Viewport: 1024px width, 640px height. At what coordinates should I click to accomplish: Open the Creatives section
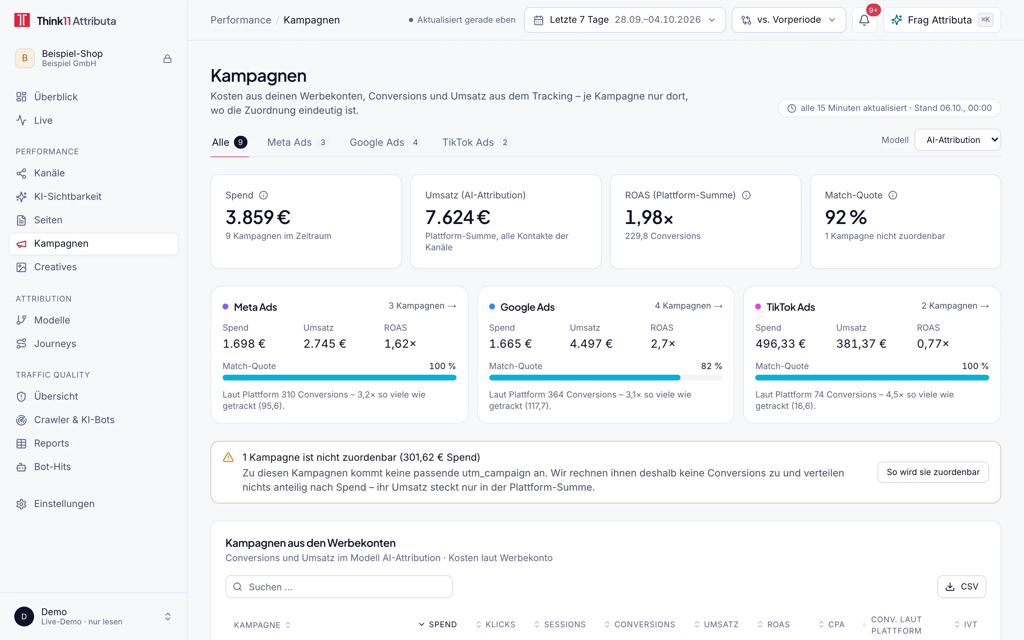(x=93, y=267)
